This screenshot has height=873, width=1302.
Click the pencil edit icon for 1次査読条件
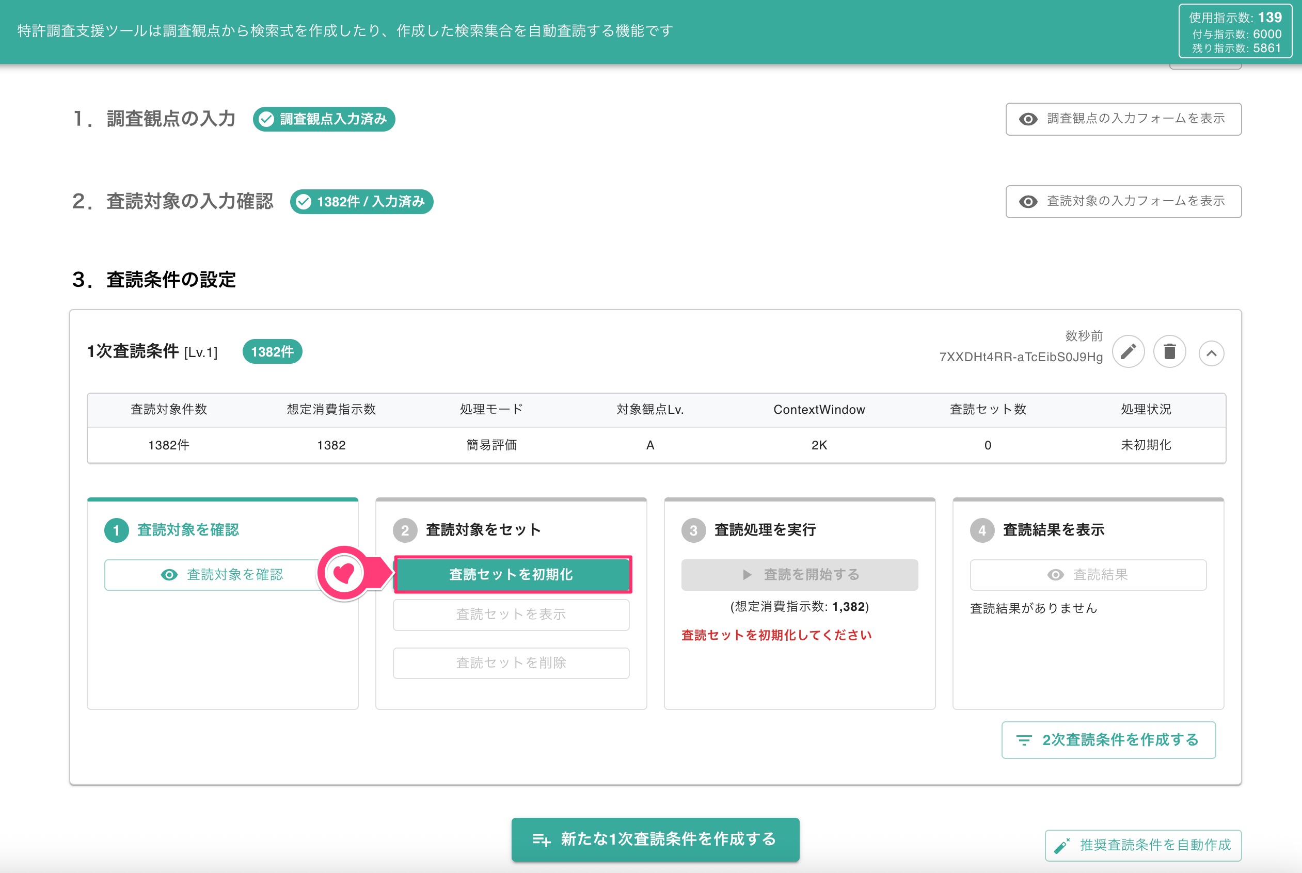pos(1128,352)
